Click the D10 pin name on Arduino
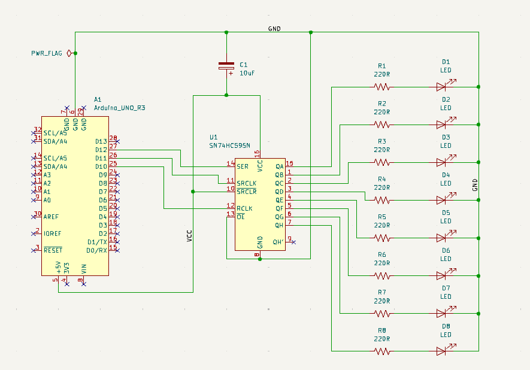This screenshot has height=370, width=530. (101, 166)
